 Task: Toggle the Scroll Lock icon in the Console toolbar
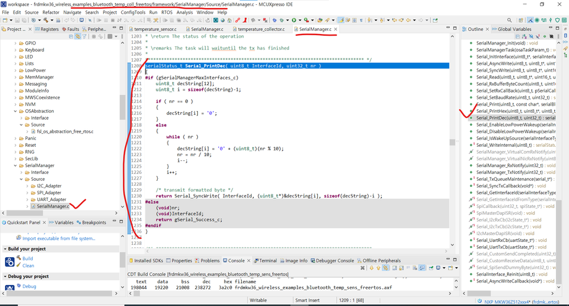point(401,268)
